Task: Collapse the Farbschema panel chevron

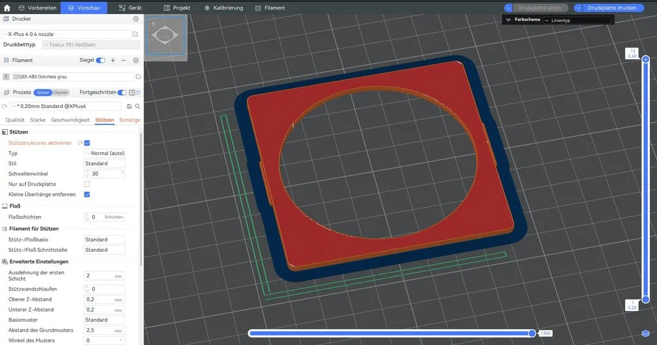Action: [x=508, y=20]
